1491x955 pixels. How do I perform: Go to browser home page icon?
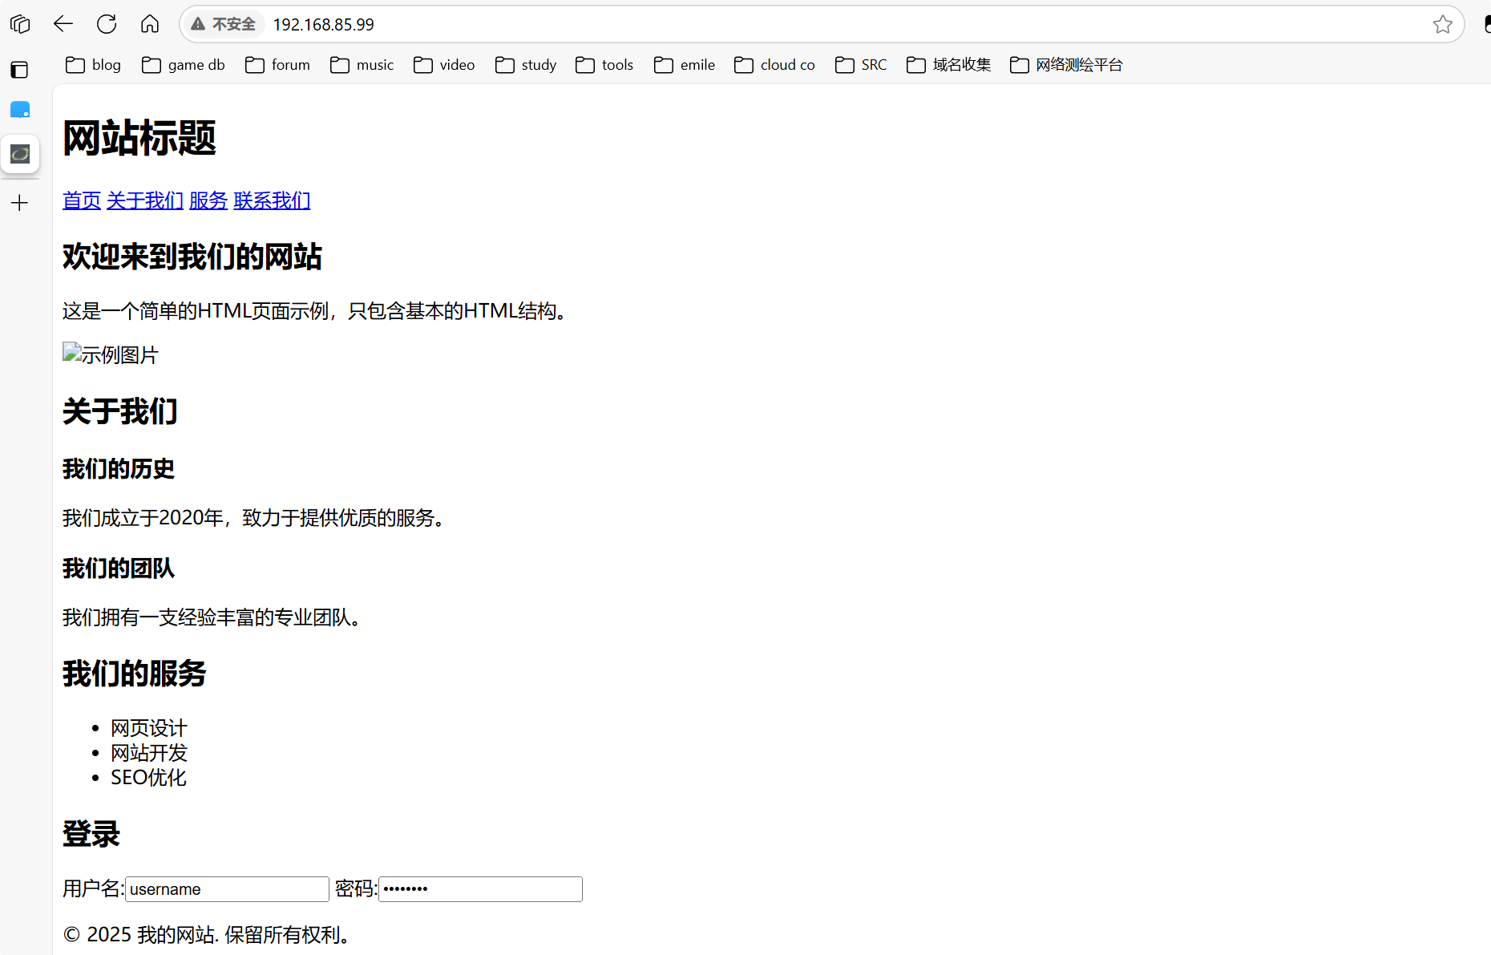[150, 24]
